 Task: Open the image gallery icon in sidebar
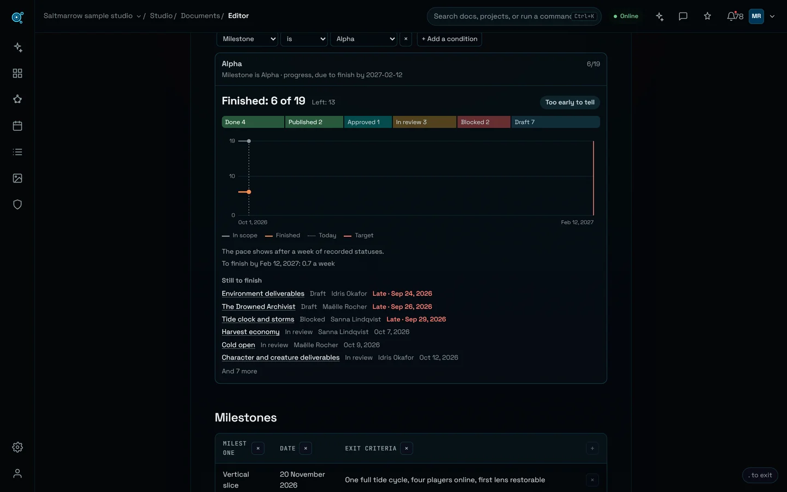pos(17,178)
